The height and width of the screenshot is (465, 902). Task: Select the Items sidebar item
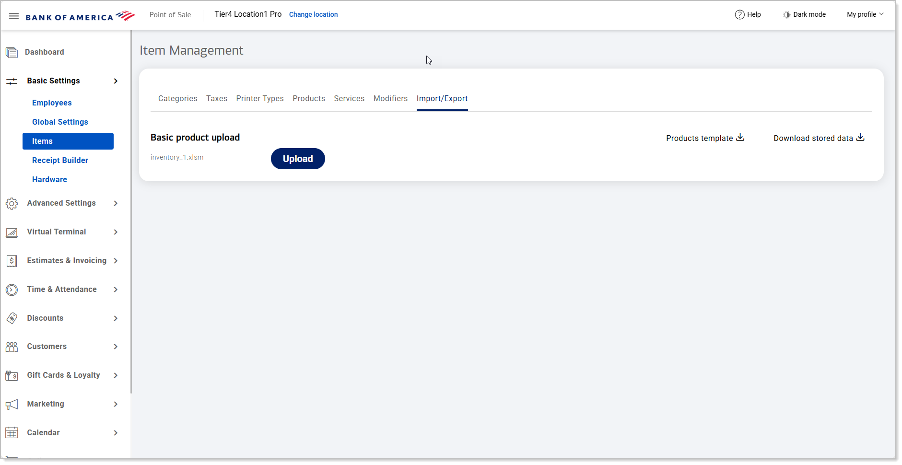pyautogui.click(x=68, y=141)
